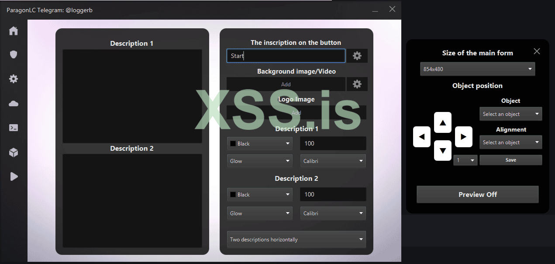Screen dimensions: 555x264
Task: Open gear settings beside the button inscription field
Action: pyautogui.click(x=357, y=56)
